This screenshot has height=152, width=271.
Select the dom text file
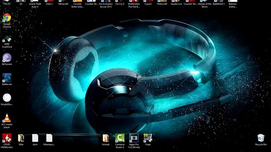(x=35, y=138)
